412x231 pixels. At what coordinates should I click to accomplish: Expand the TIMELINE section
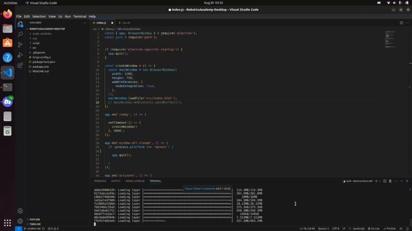click(35, 224)
